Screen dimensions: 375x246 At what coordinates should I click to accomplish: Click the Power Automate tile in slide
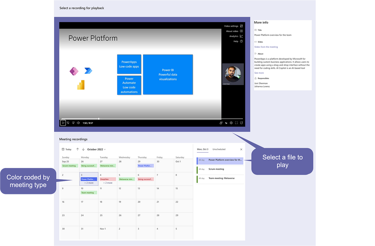click(x=129, y=85)
